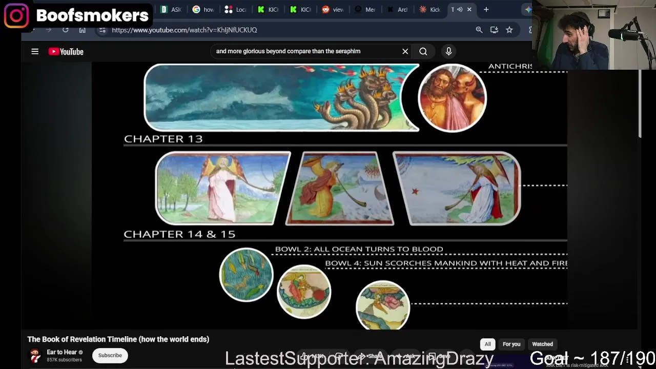
Task: Click the video title 'The Book of Revelation Timeline'
Action: 118,339
